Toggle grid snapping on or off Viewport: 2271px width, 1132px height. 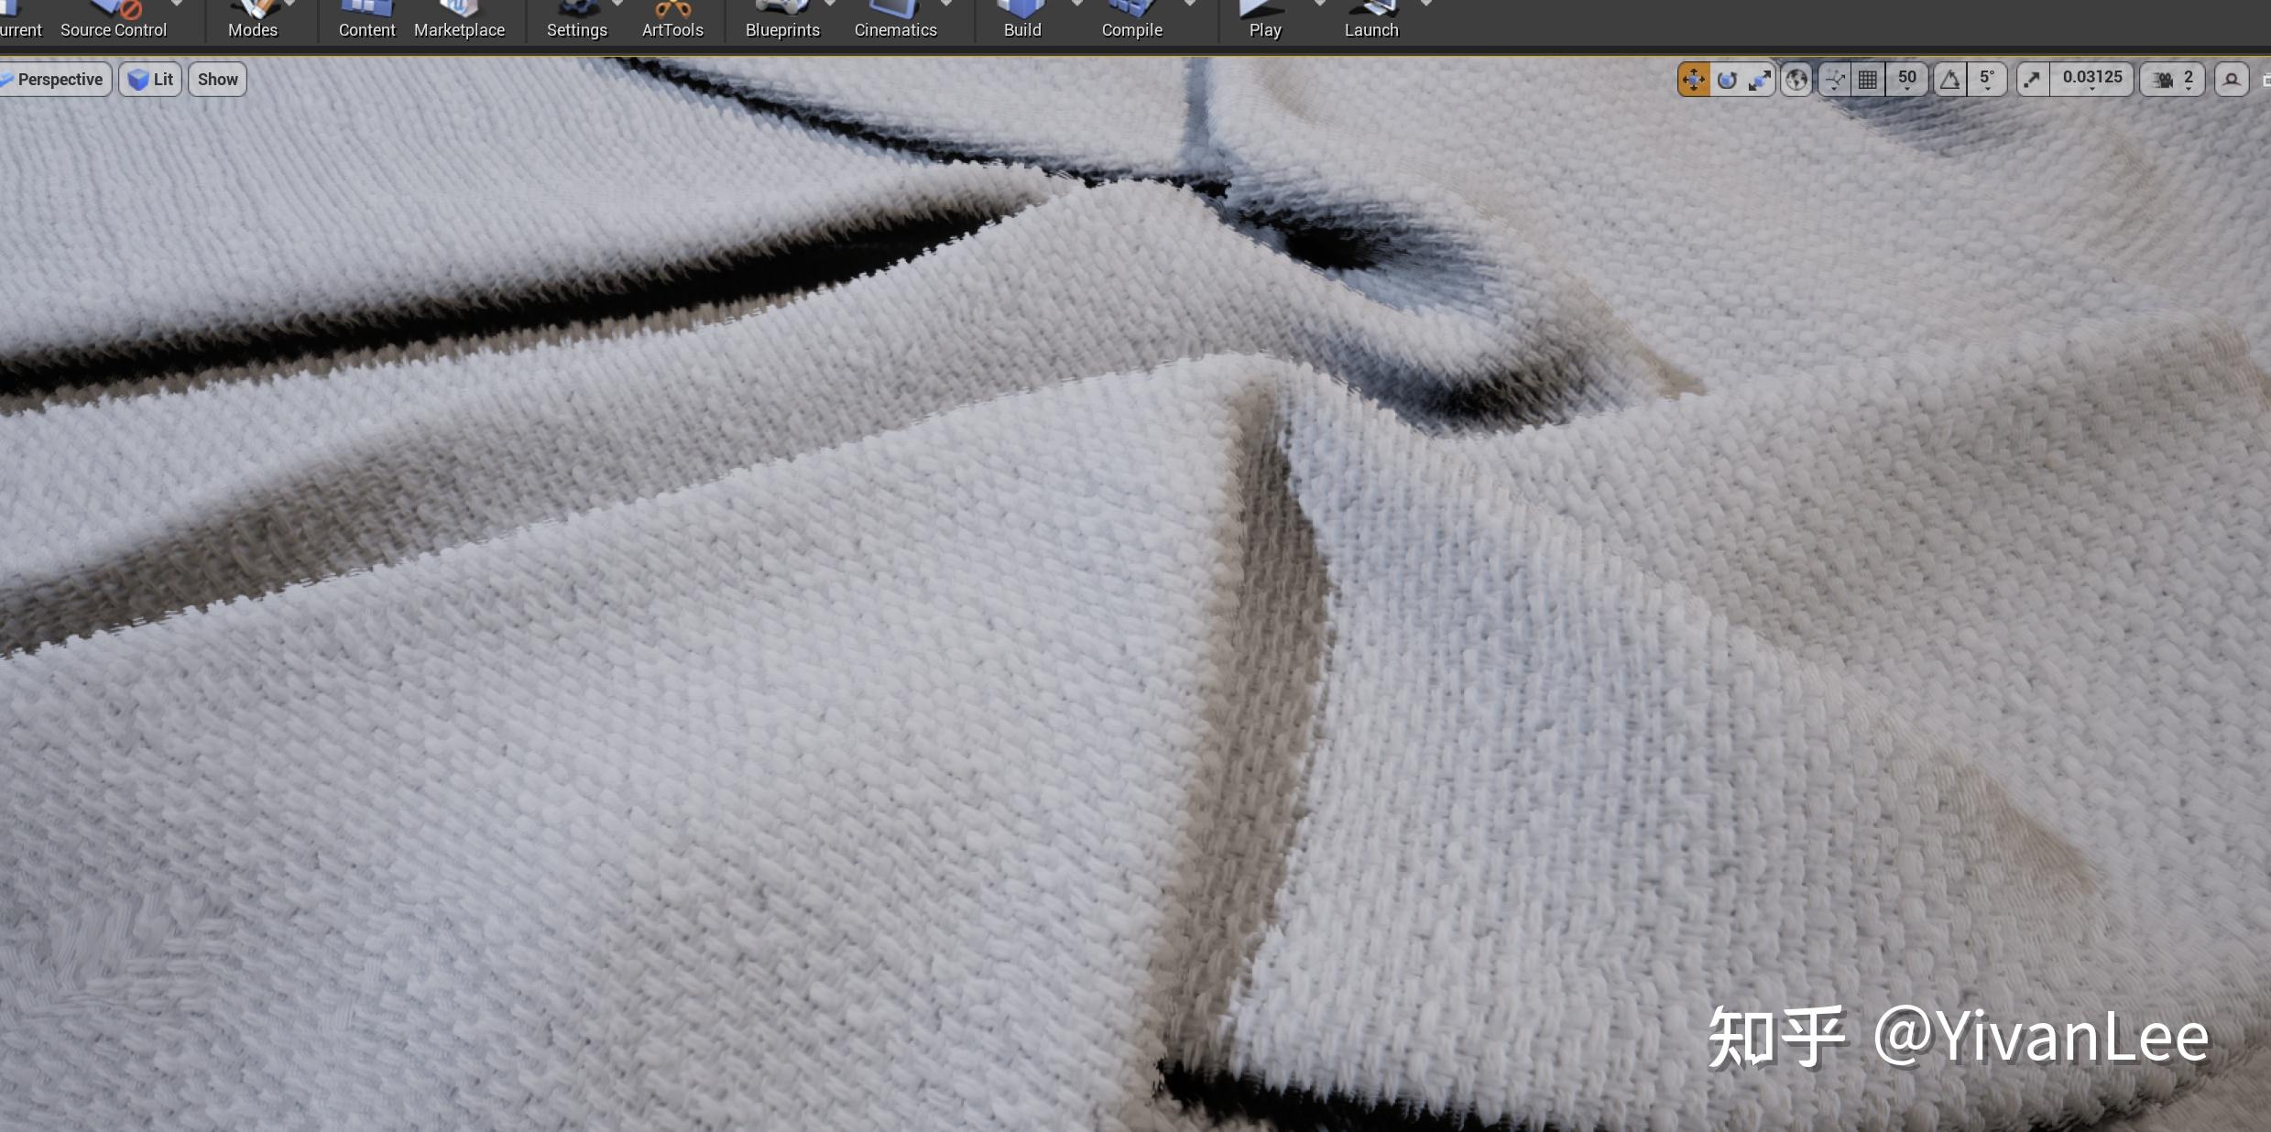click(1867, 80)
